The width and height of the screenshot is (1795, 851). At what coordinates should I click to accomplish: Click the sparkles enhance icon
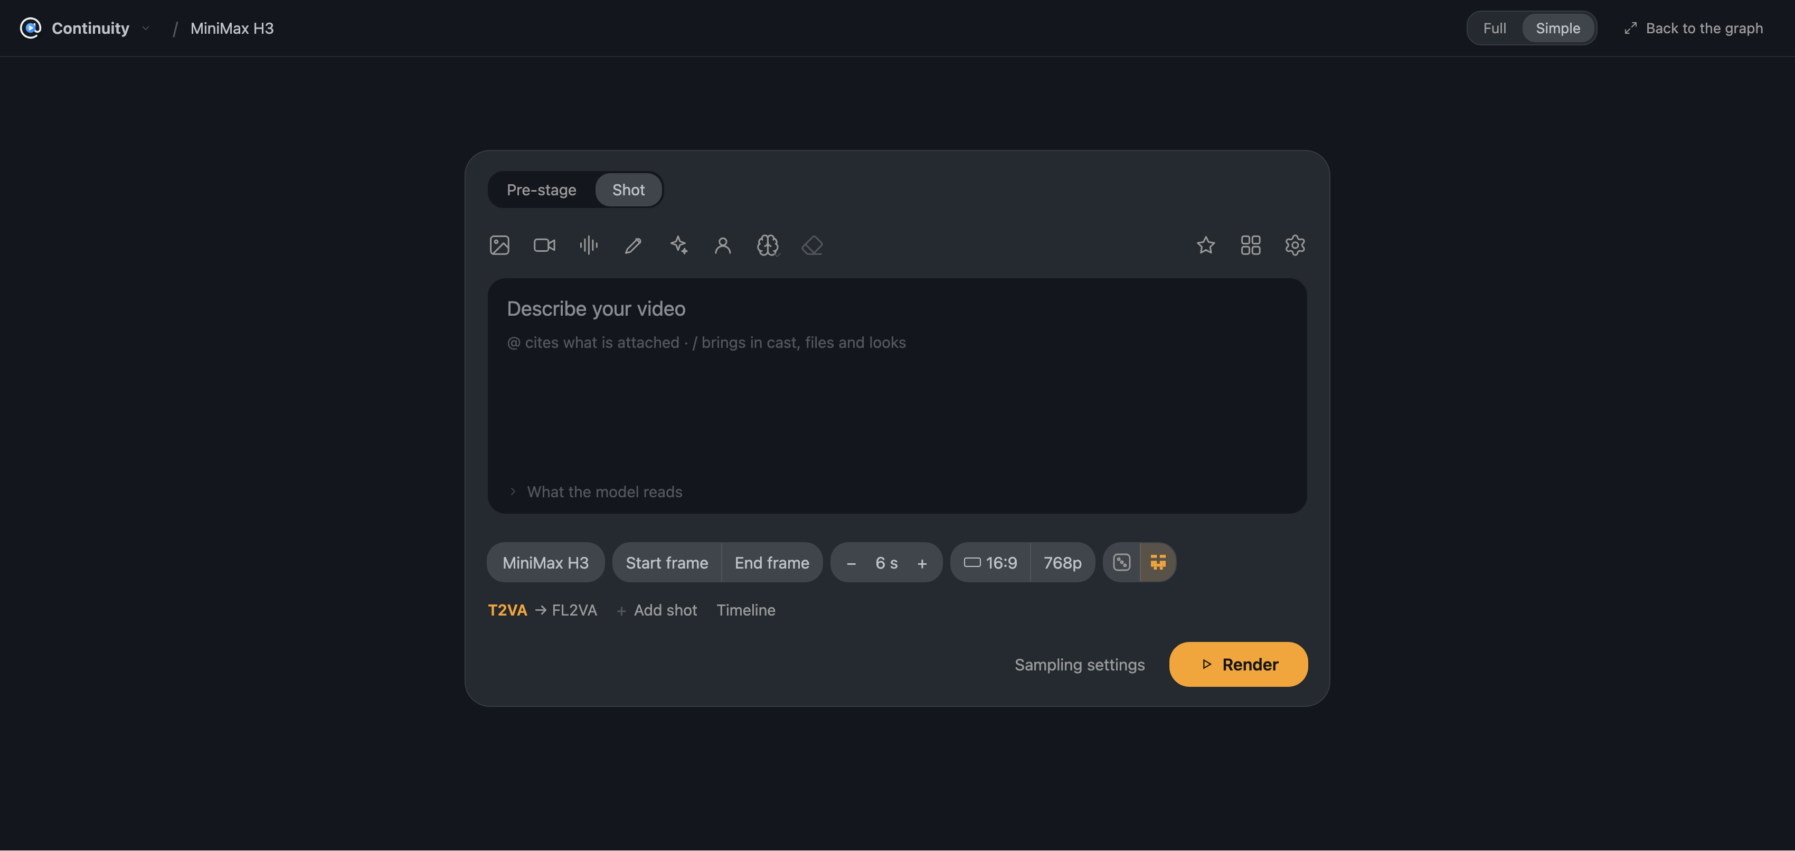click(679, 245)
